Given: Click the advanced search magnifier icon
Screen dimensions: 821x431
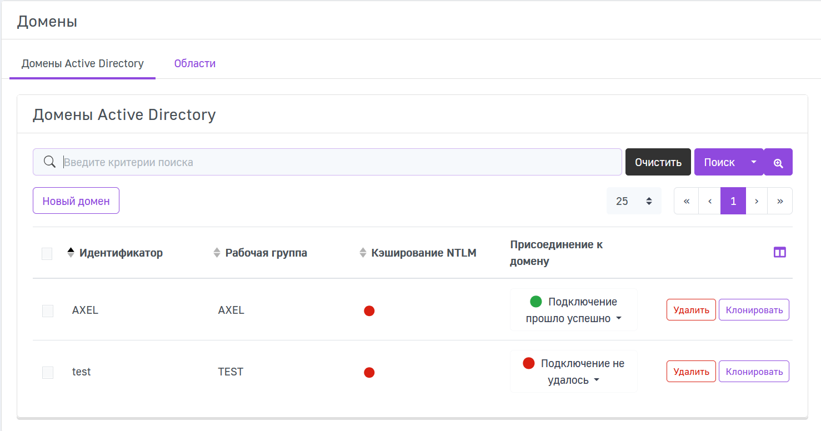Looking at the screenshot, I should tap(778, 162).
